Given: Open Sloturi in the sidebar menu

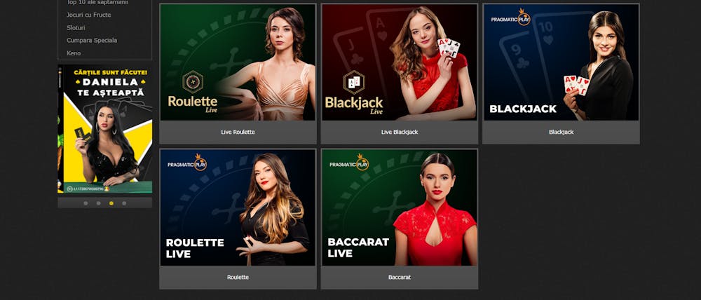Looking at the screenshot, I should pos(76,27).
